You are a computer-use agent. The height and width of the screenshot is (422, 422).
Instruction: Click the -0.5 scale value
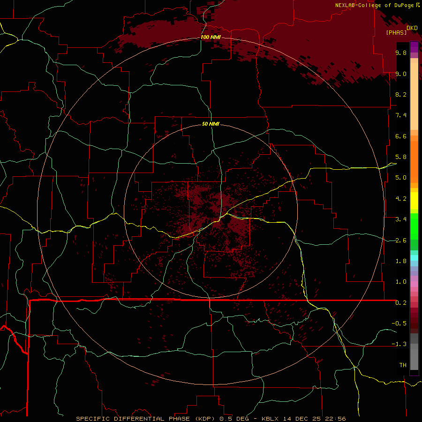399,324
